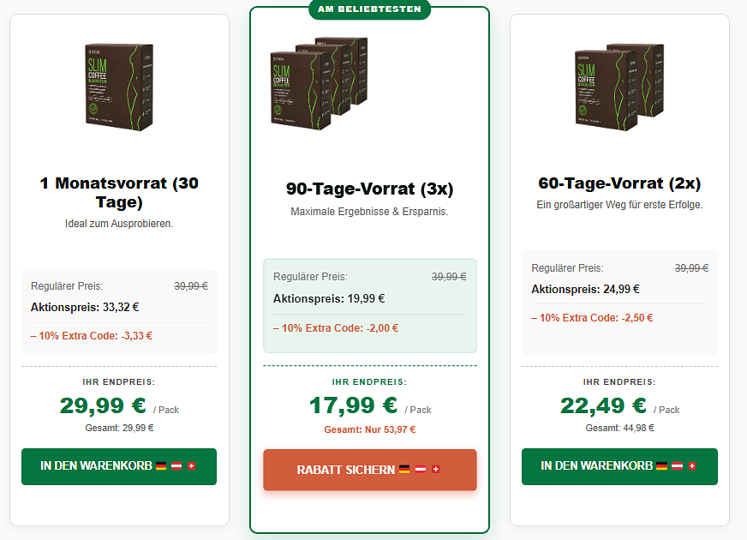Click Austrian flag on Rabatt Sichern button
This screenshot has width=747, height=540.
tap(420, 470)
